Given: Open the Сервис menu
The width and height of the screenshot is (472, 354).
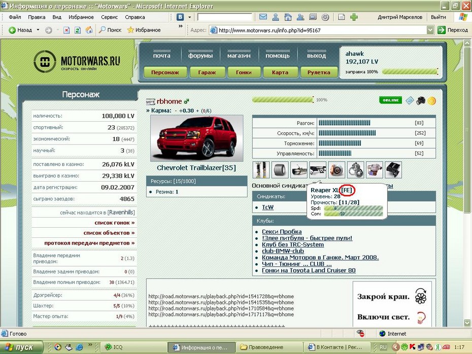Looking at the screenshot, I should 109,17.
